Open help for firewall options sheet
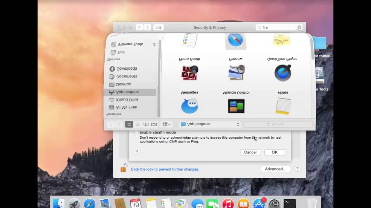 (137, 152)
